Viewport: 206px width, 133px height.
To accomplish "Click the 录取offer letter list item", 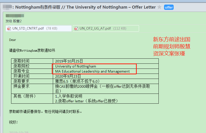I will click(x=86, y=101).
